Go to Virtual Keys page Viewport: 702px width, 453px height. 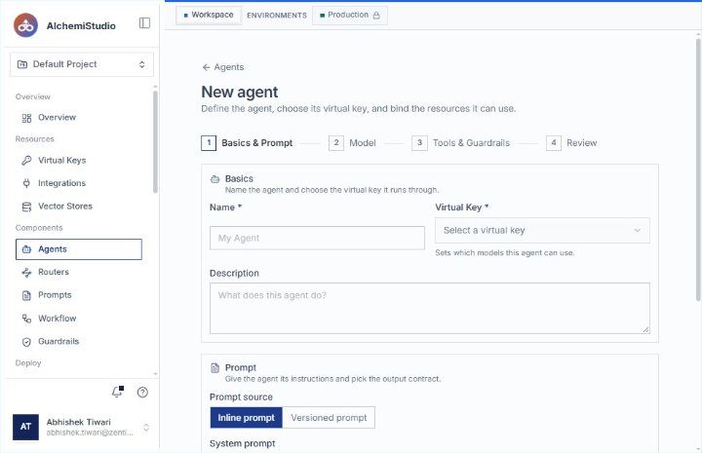pyautogui.click(x=61, y=160)
